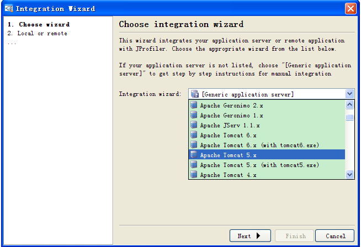
Task: Click icon beside Tomcat 5.x (with tomcat5.exe)
Action: [194, 165]
